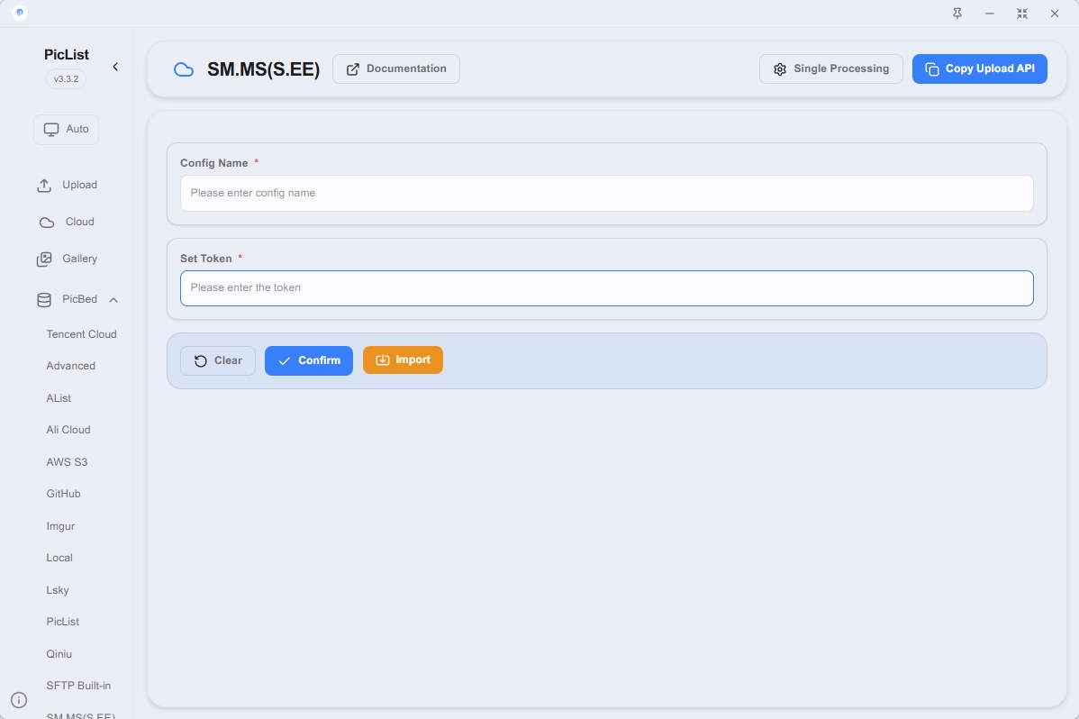1079x719 pixels.
Task: Collapse the sidebar with the left chevron
Action: (x=115, y=67)
